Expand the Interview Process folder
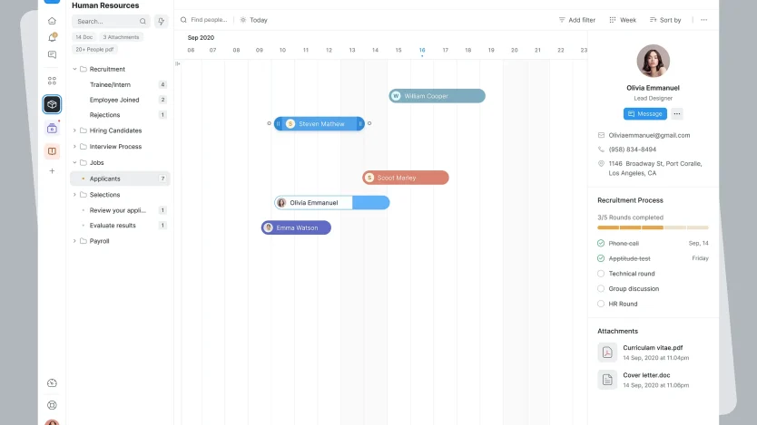757x425 pixels. point(74,147)
